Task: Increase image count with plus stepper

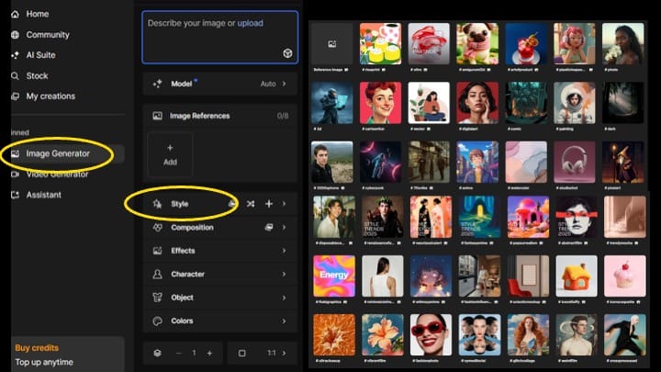Action: click(x=209, y=353)
